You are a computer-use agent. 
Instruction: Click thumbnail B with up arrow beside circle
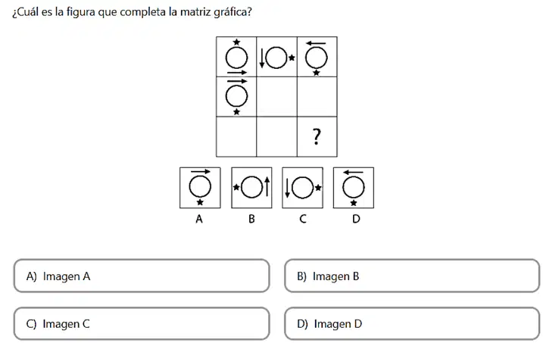click(251, 188)
